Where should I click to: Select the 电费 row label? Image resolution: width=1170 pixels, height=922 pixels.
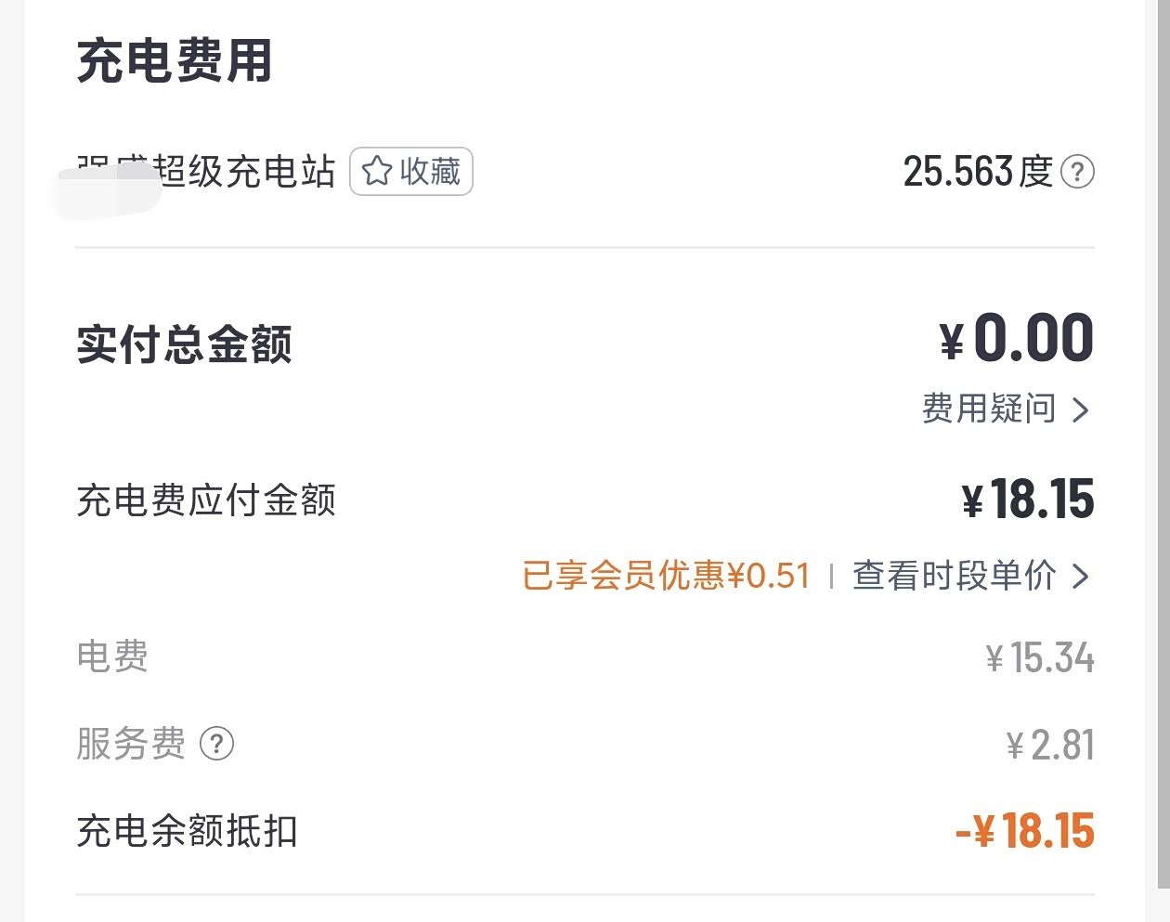(x=112, y=656)
